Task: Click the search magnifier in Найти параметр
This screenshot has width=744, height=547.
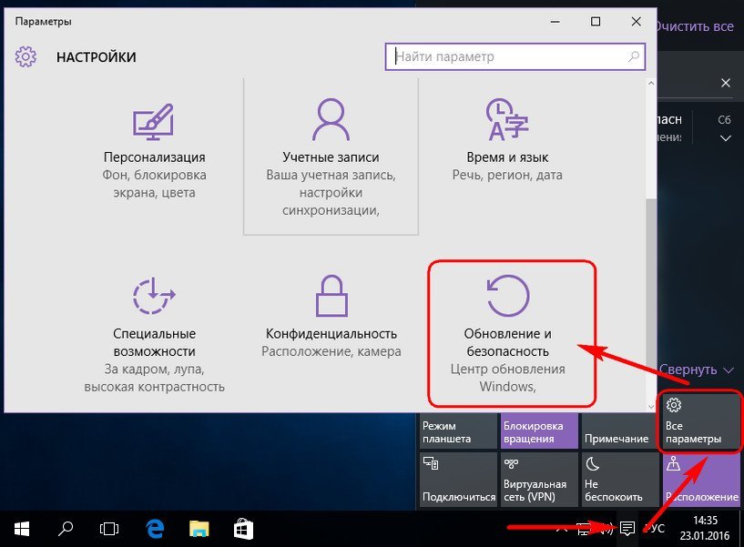Action: pyautogui.click(x=634, y=56)
